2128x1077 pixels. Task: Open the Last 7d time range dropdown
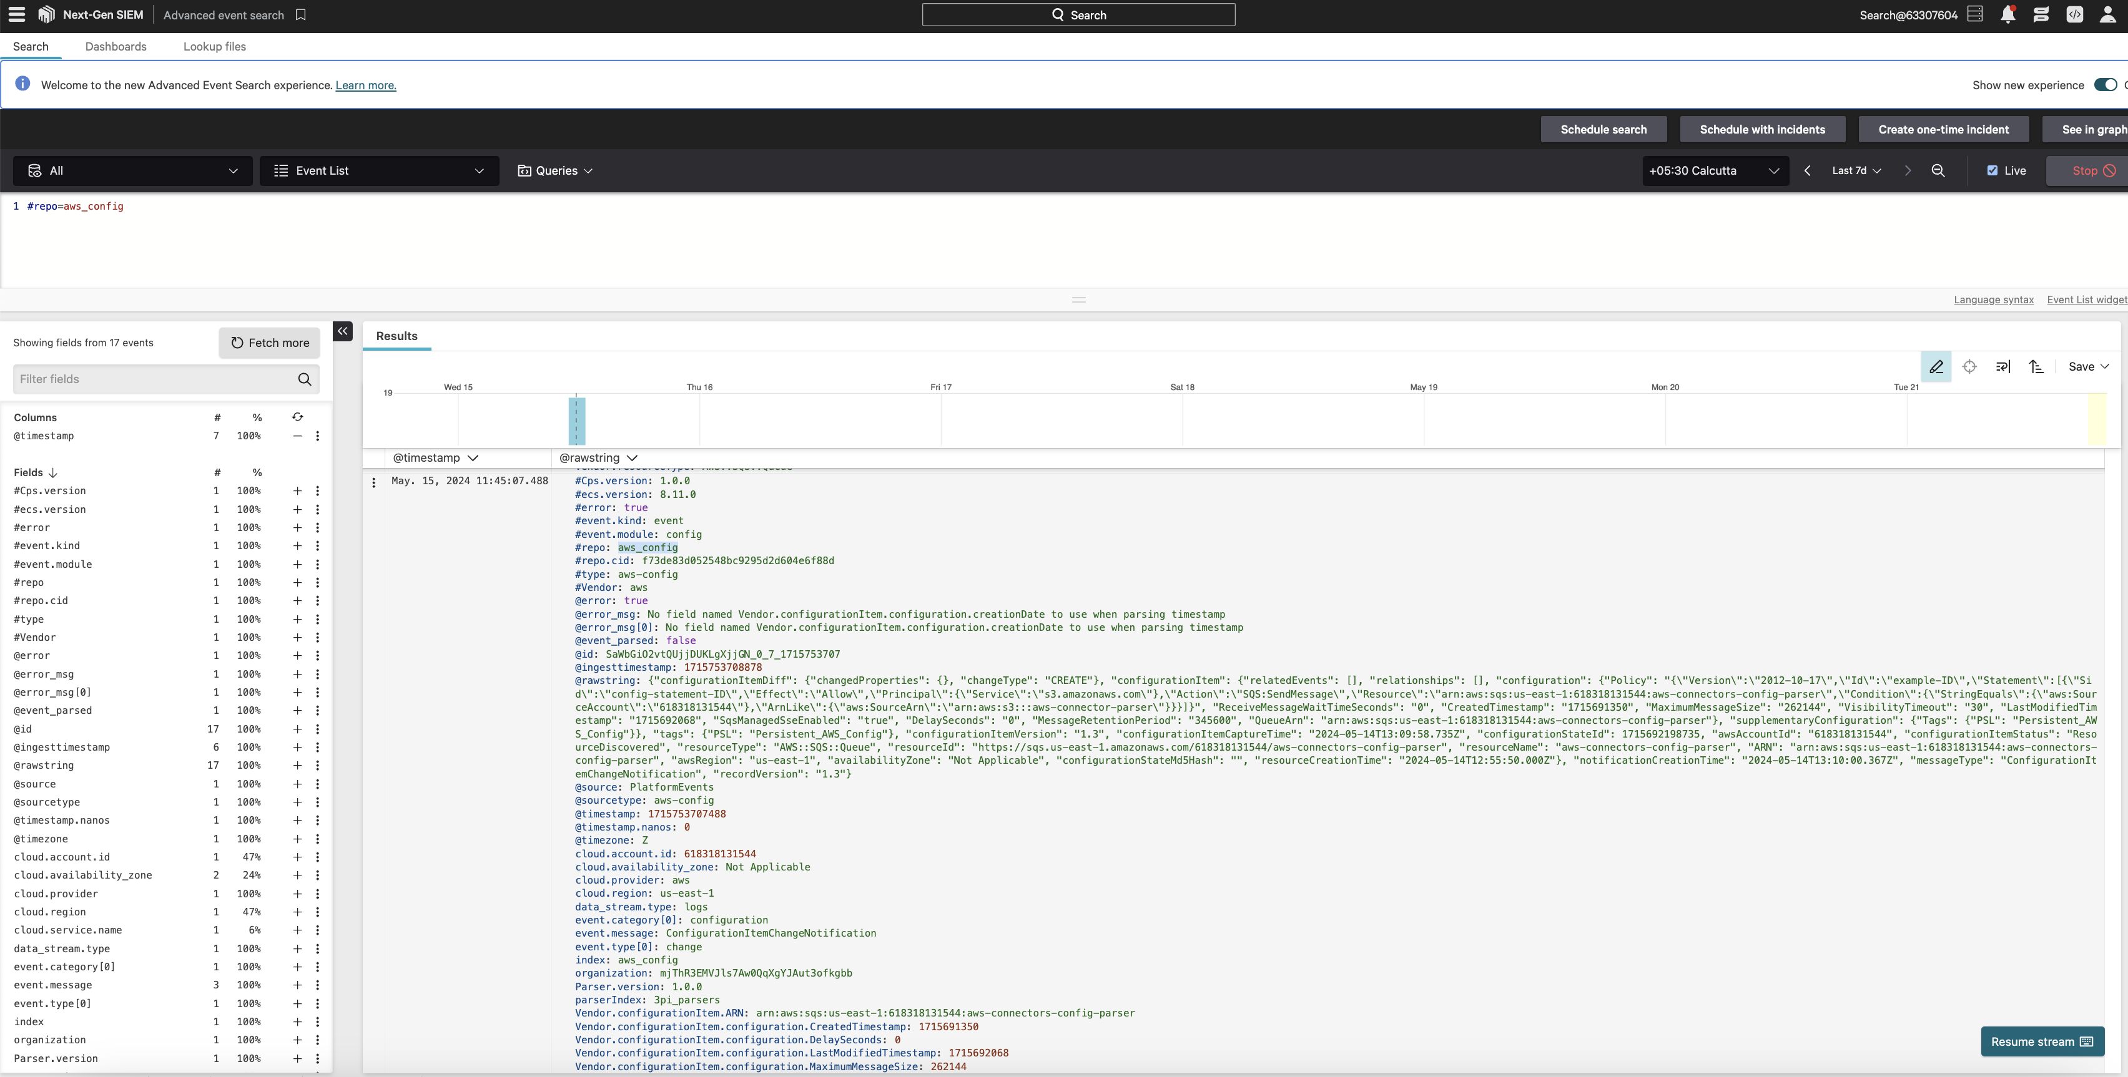tap(1856, 171)
